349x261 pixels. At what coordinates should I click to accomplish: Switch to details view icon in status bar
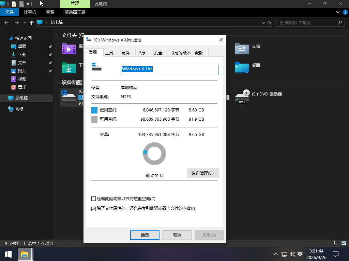click(336, 243)
